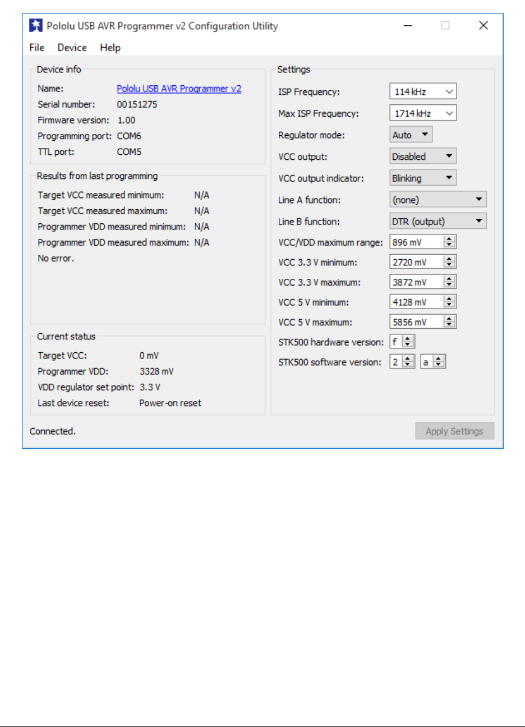Click the TTL port COM5 value
525x727 pixels.
point(129,151)
